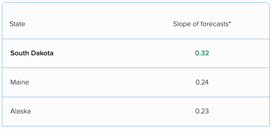Select the bold South Dakota cell
This screenshot has height=129, width=272.
point(32,53)
